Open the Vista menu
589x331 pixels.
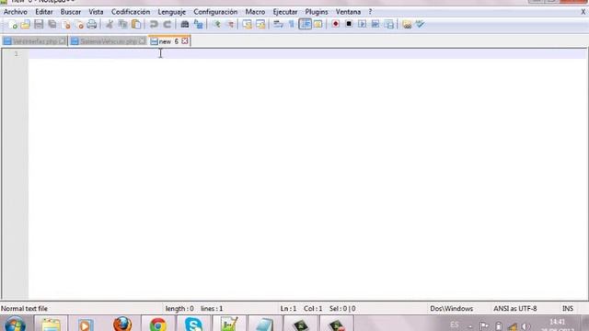tap(96, 12)
